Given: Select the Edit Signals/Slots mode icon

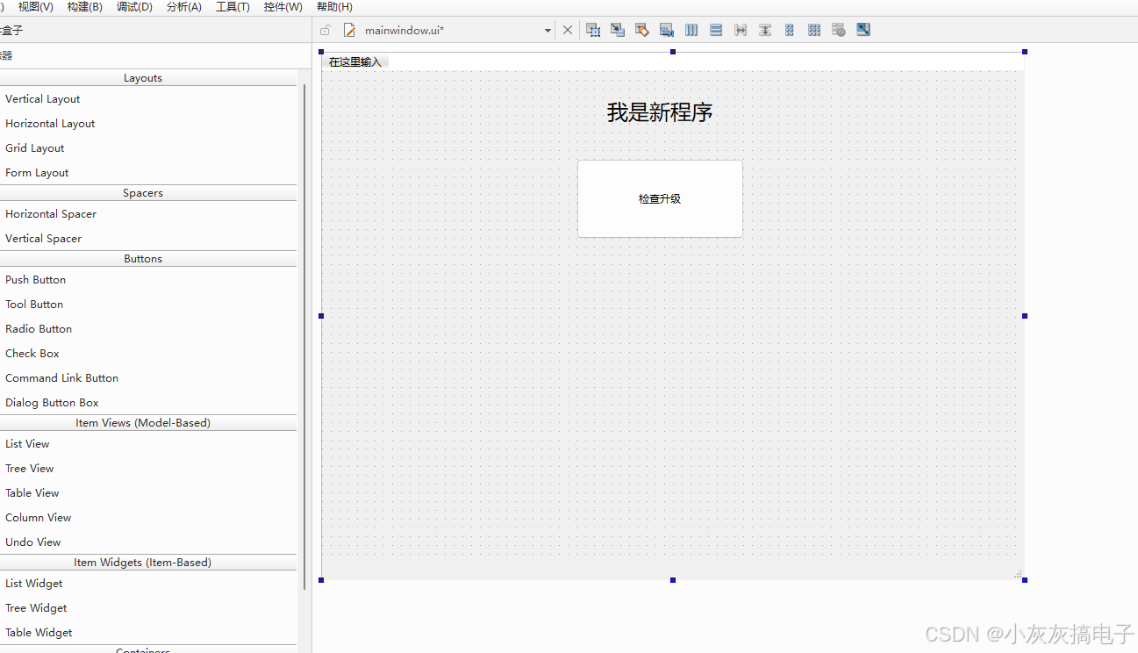Looking at the screenshot, I should 617,29.
